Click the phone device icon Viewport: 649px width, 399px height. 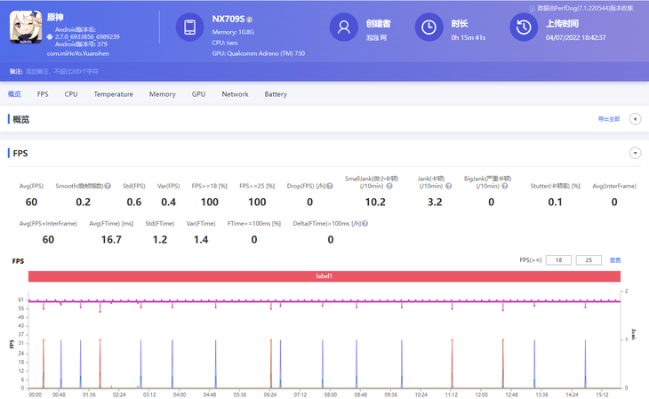click(x=189, y=28)
